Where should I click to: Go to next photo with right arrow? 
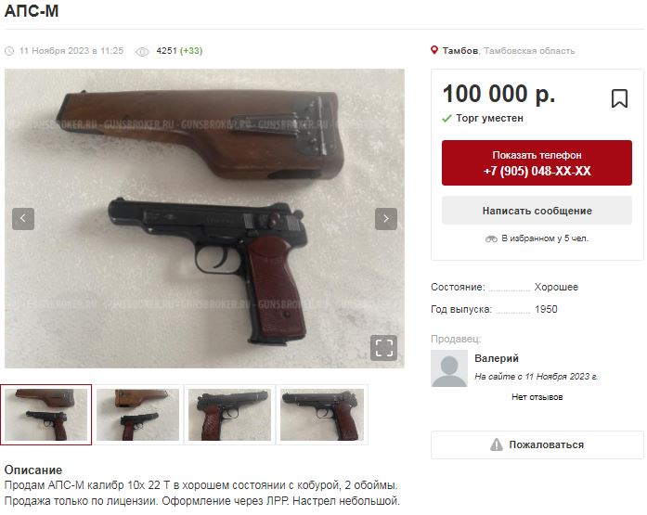point(386,219)
